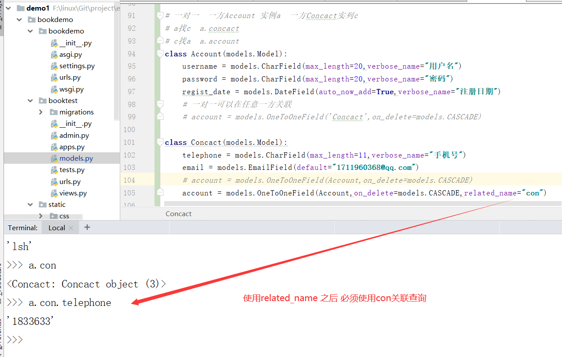This screenshot has width=562, height=357.
Task: Open settings.py in the project tree
Action: pyautogui.click(x=77, y=66)
